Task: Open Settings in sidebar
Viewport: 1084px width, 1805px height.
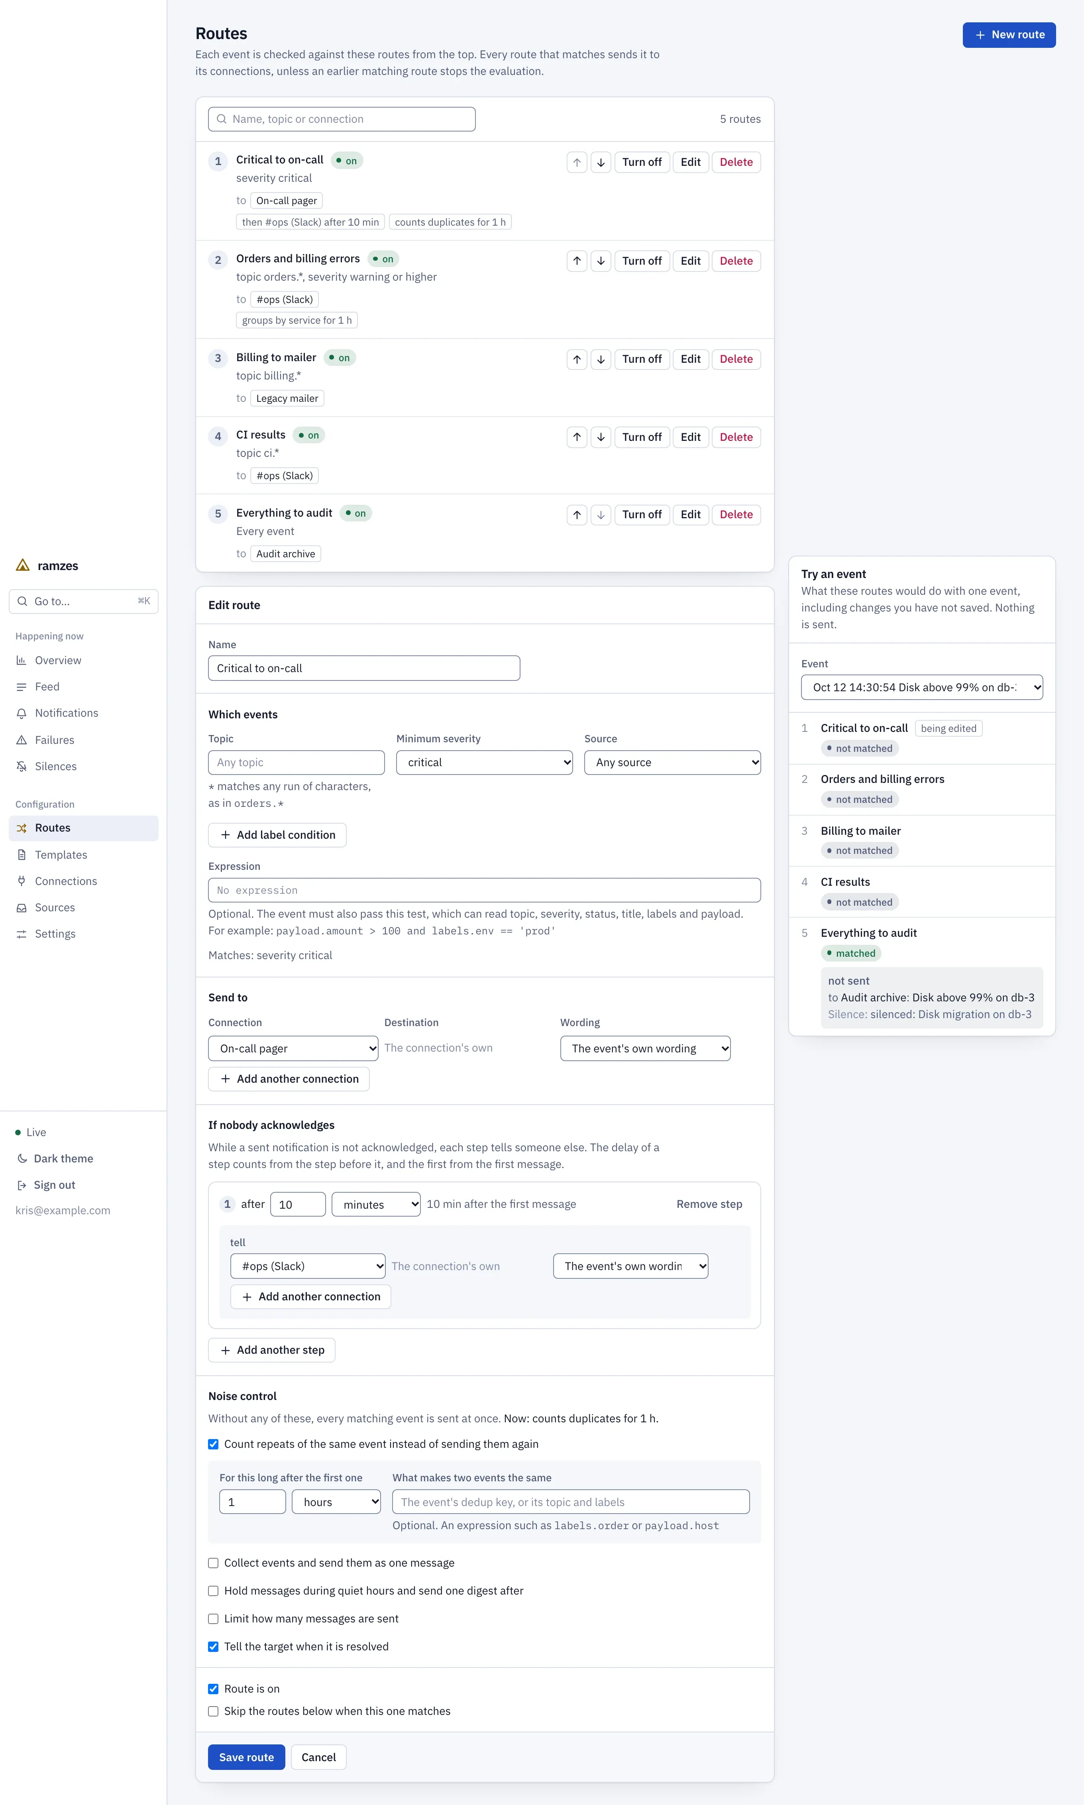Action: [83, 934]
